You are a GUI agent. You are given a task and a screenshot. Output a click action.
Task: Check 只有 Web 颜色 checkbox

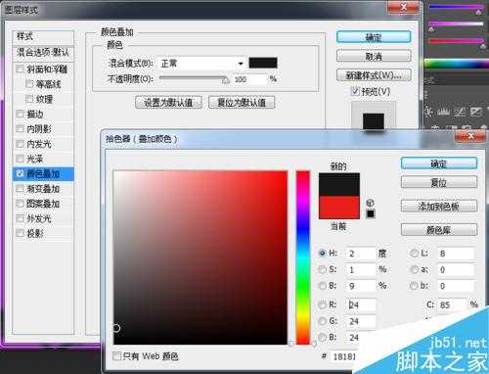coord(116,355)
